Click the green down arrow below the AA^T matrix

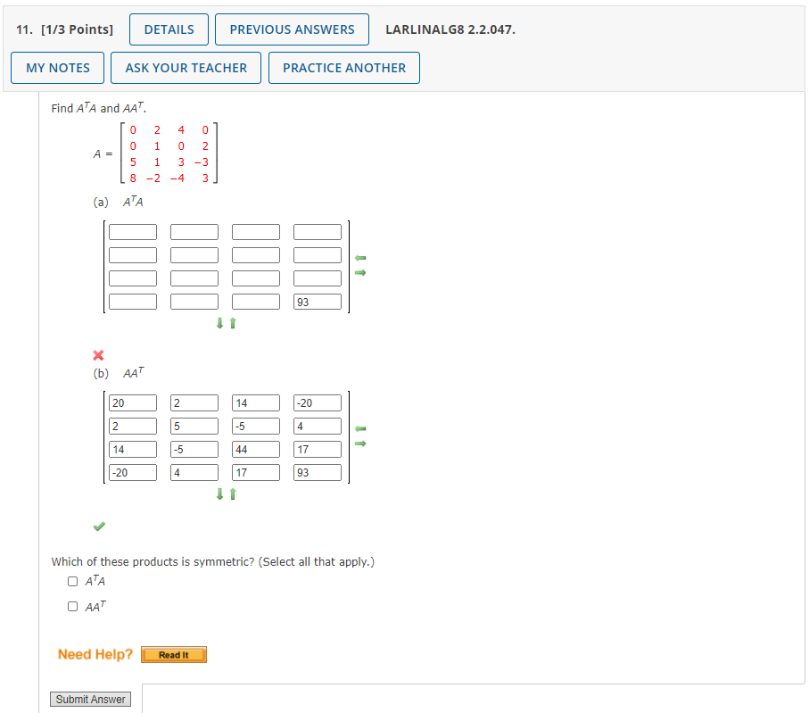click(x=219, y=494)
